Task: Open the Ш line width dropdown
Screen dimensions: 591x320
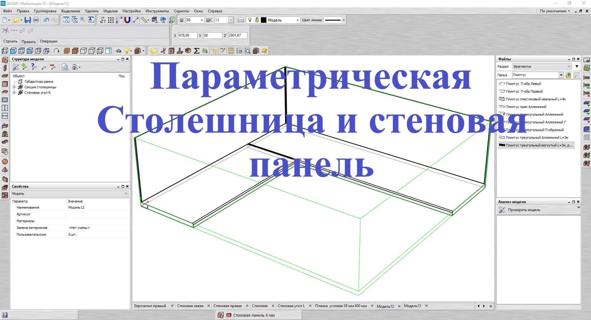Action: point(202,20)
